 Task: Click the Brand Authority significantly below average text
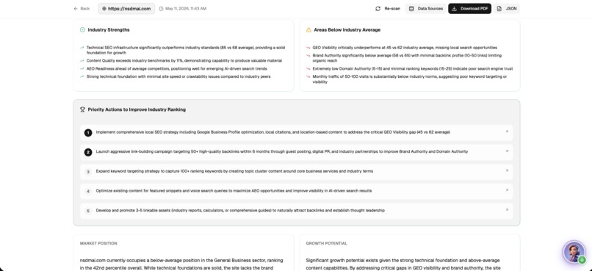tap(407, 58)
